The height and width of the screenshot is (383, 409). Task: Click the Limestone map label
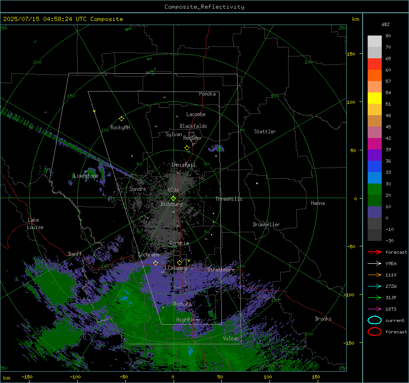point(86,176)
